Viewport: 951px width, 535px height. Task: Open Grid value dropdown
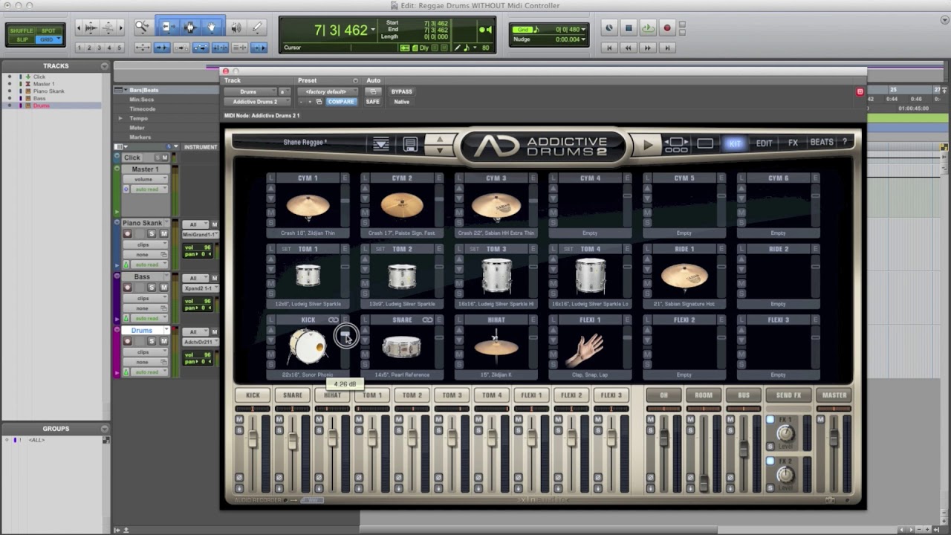tap(583, 30)
